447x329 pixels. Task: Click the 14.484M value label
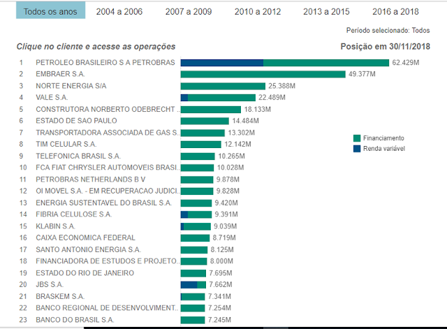click(x=245, y=121)
